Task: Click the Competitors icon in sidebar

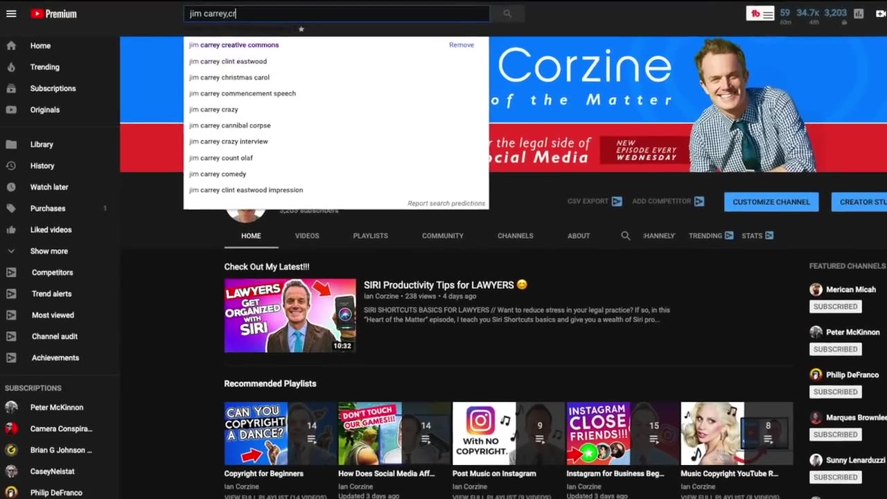Action: pyautogui.click(x=11, y=272)
